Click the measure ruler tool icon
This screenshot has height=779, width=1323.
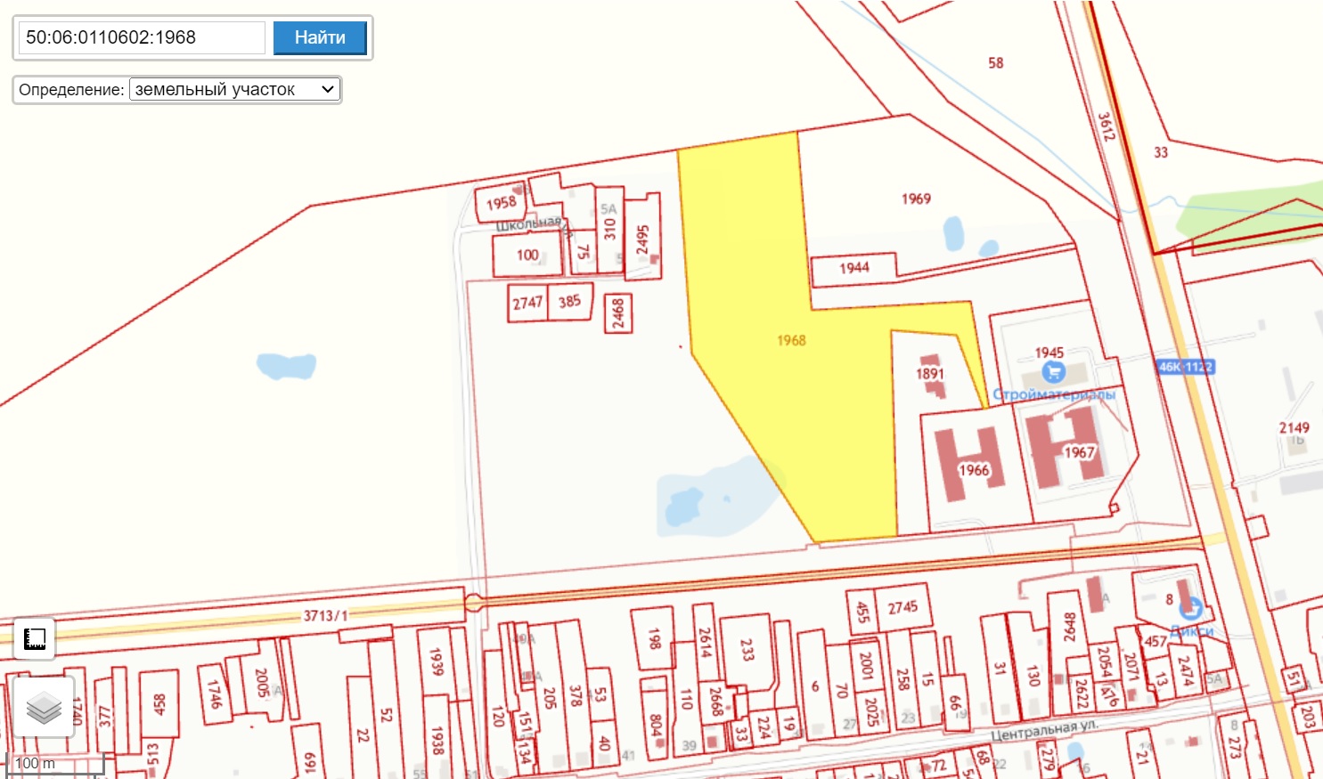[x=35, y=638]
